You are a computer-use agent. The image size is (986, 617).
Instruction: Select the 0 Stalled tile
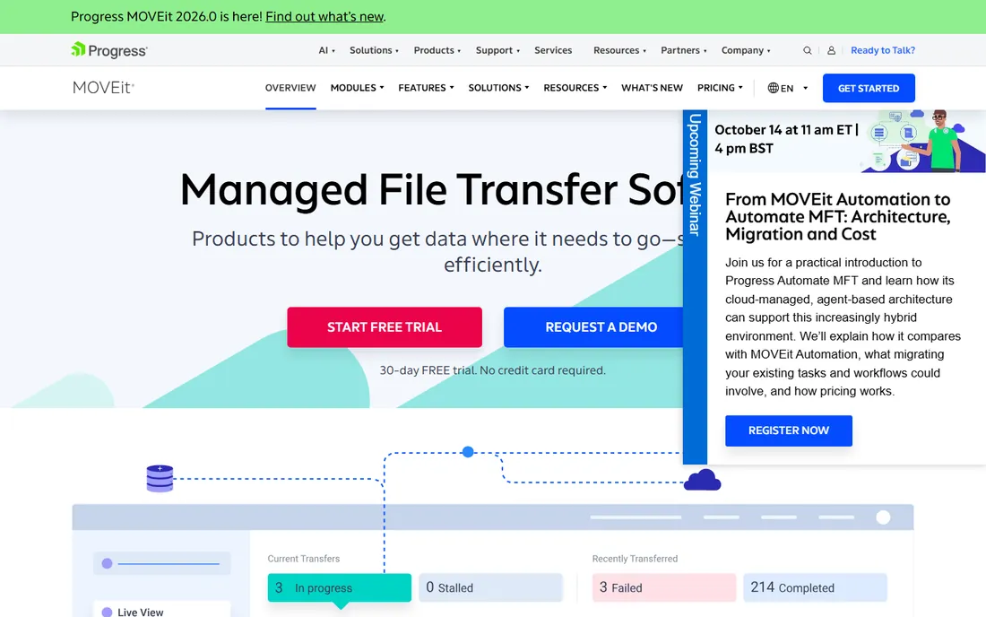point(490,587)
